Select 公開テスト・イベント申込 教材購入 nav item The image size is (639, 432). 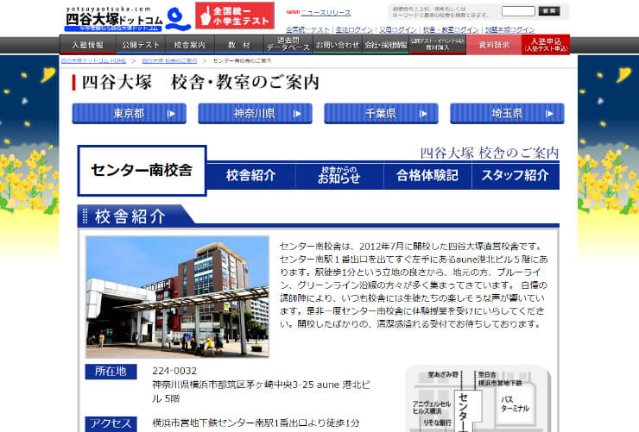coord(437,45)
